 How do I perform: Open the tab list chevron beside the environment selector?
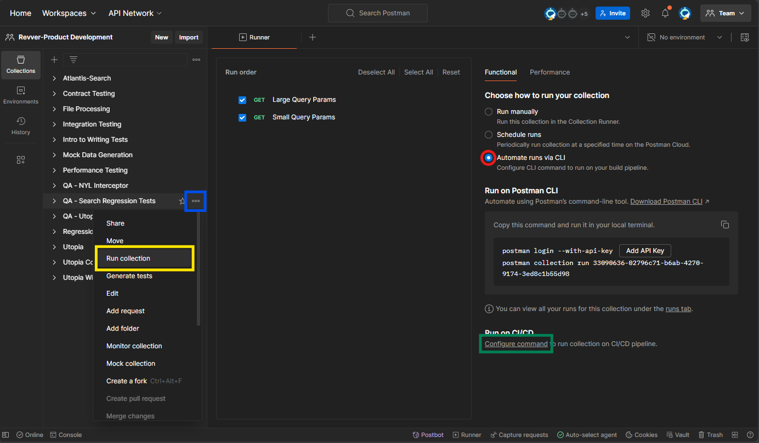627,37
